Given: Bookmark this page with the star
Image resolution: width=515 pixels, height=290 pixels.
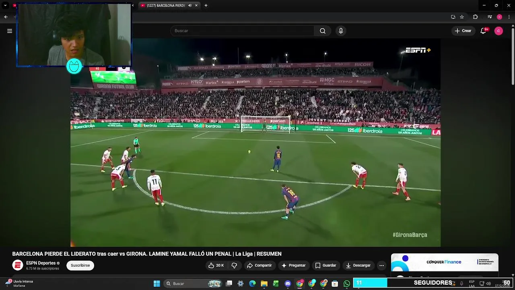Looking at the screenshot, I should (x=462, y=17).
